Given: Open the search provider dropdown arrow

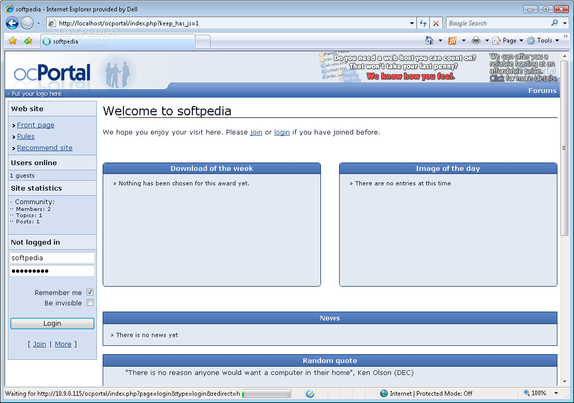Looking at the screenshot, I should coord(565,23).
